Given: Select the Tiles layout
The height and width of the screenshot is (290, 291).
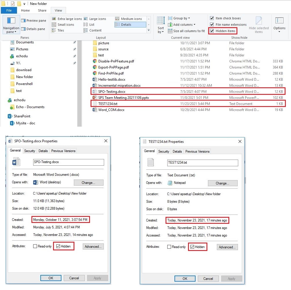Looking at the screenshot, I should (x=61, y=30).
